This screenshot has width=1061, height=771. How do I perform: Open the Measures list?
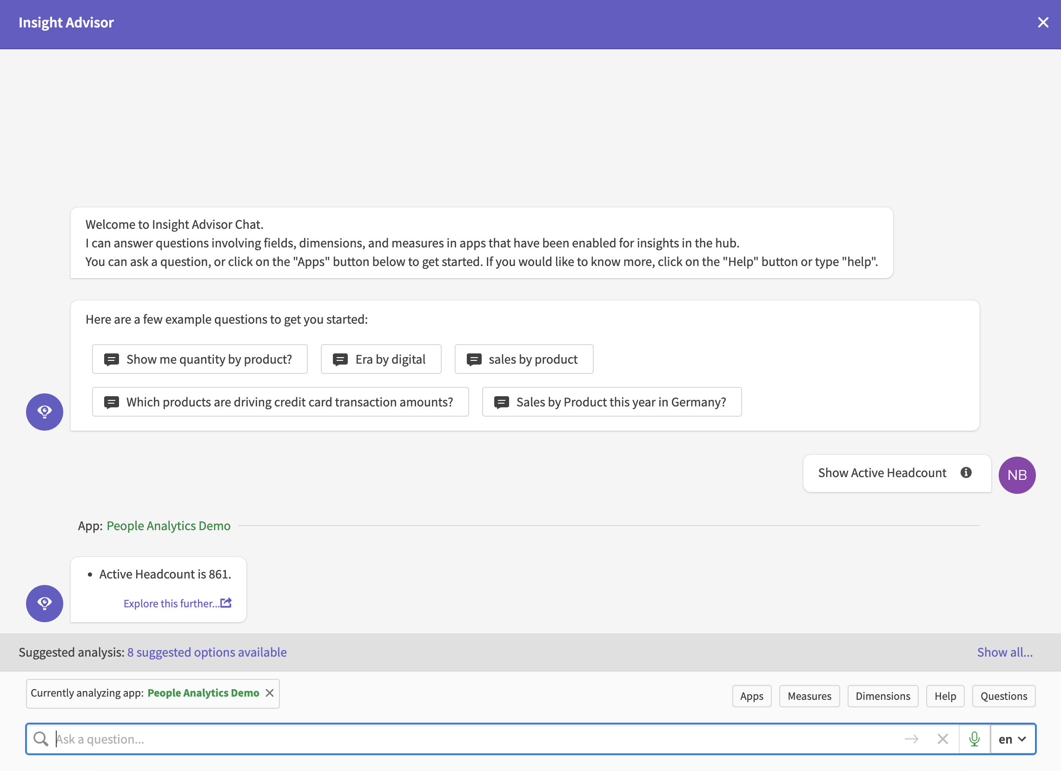pos(809,696)
